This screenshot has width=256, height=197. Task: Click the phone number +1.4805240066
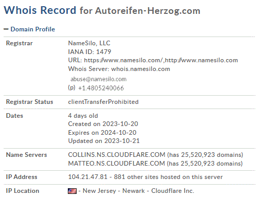point(101,88)
